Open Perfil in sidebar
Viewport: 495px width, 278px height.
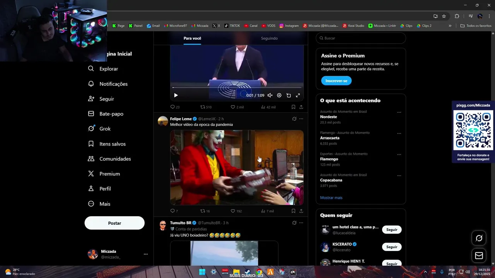(x=99, y=189)
